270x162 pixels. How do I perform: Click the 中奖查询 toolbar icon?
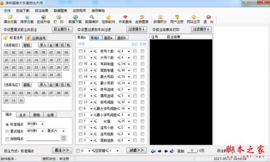coord(125,19)
